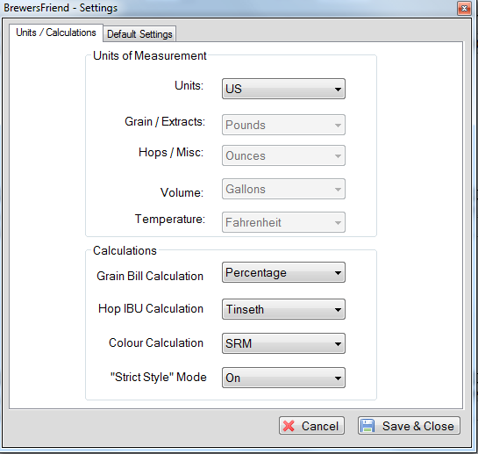The width and height of the screenshot is (478, 454).
Task: Select the Units / Calculations tab
Action: (x=56, y=32)
